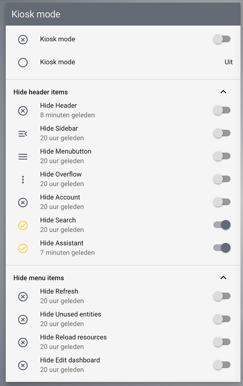This screenshot has height=386, width=243.
Task: Switch on Hide Unused entities
Action: (222, 319)
